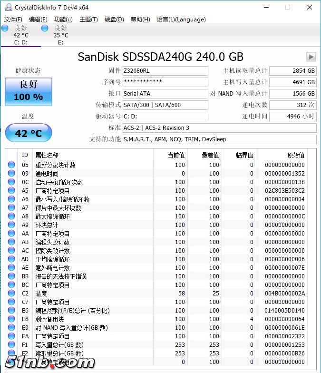Image resolution: width=321 pixels, height=373 pixels.
Task: Select the E: disk tab at 35 °C
Action: [x=61, y=35]
